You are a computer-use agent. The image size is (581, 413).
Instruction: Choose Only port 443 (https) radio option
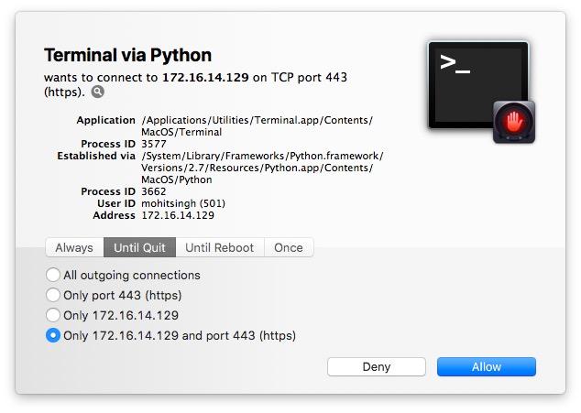[53, 295]
